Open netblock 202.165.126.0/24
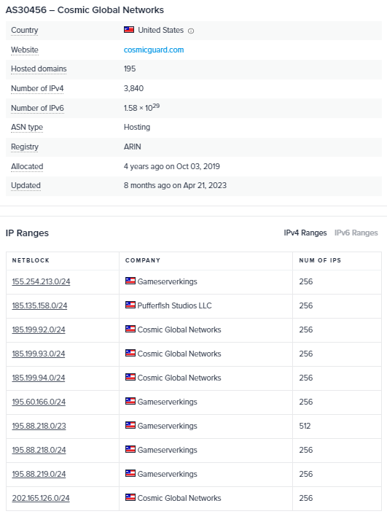 (41, 499)
